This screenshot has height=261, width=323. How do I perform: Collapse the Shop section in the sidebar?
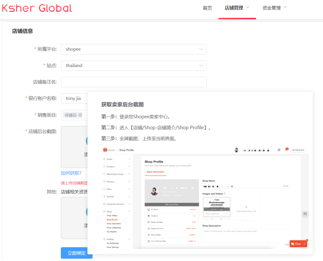[129, 211]
